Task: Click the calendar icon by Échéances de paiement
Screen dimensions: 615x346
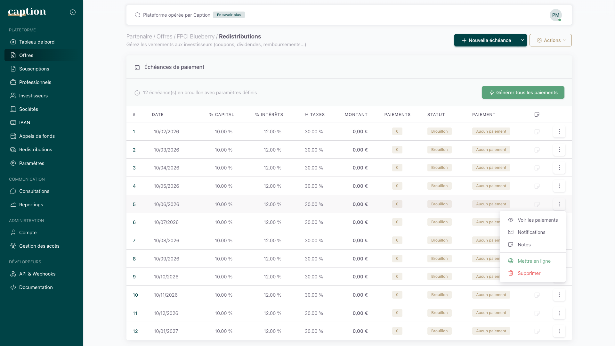Action: coord(137,67)
